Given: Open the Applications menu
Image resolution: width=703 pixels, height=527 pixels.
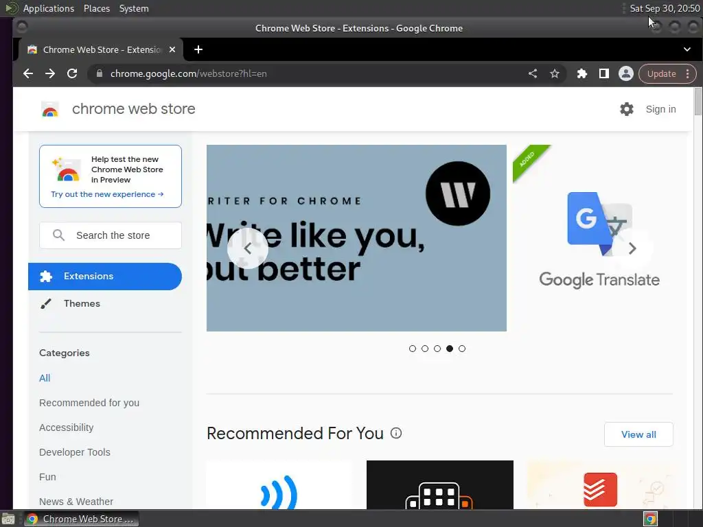Looking at the screenshot, I should click(x=49, y=8).
